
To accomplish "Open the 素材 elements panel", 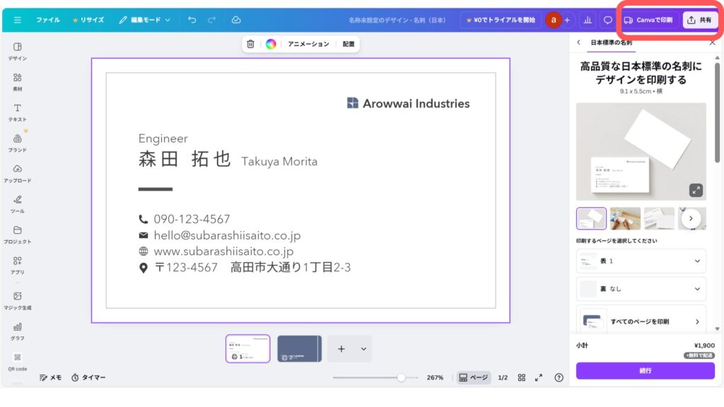I will coord(17,81).
